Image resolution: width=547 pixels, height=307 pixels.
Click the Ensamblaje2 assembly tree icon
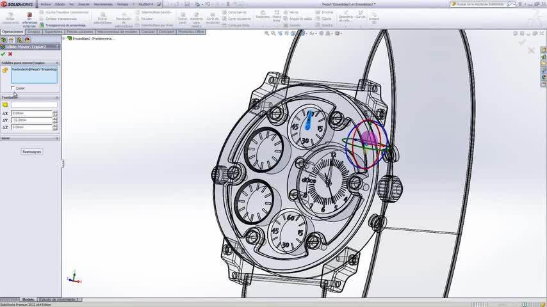coord(70,38)
